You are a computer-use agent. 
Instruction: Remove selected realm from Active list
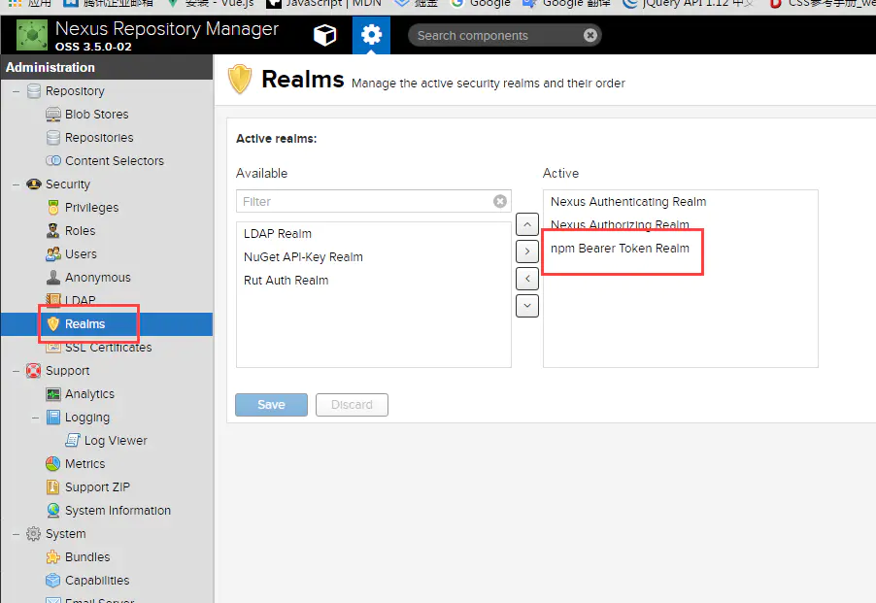click(527, 279)
